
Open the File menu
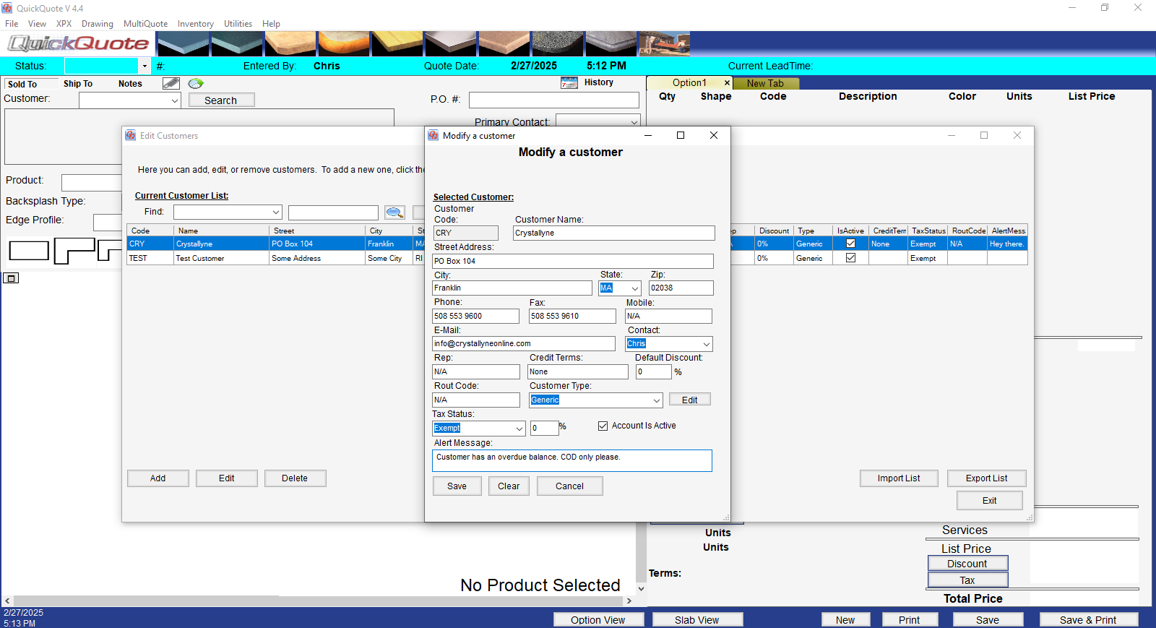tap(12, 24)
